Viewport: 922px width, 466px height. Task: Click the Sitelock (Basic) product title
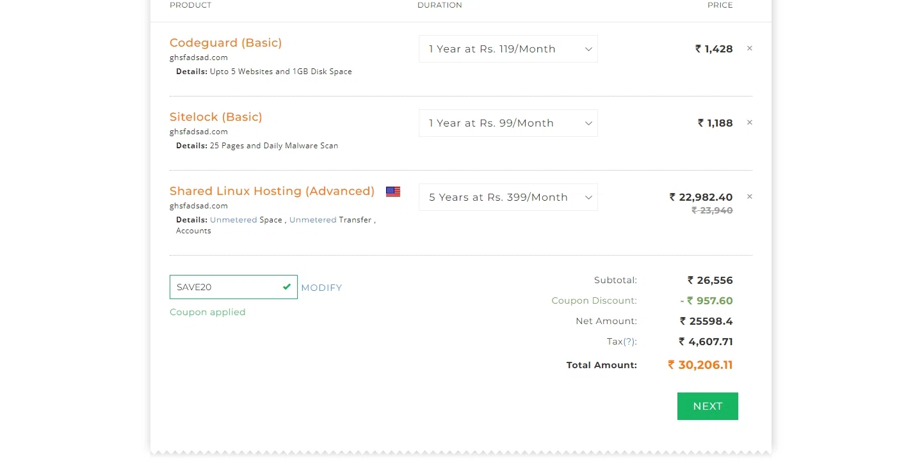(216, 117)
